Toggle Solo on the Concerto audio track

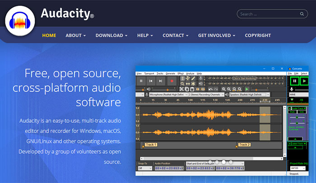coord(301,112)
